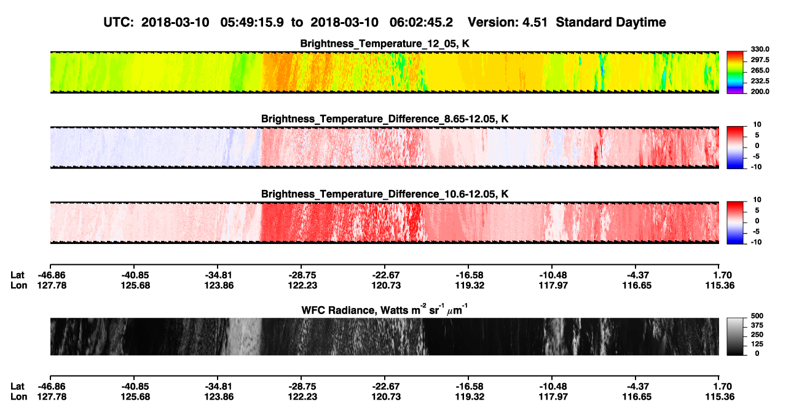Click the 'Lon' label on the bottom coordinate axis
Screen dimensions: 799x410
tap(18, 396)
